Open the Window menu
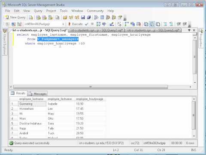The height and width of the screenshot is (155, 206). point(77,11)
